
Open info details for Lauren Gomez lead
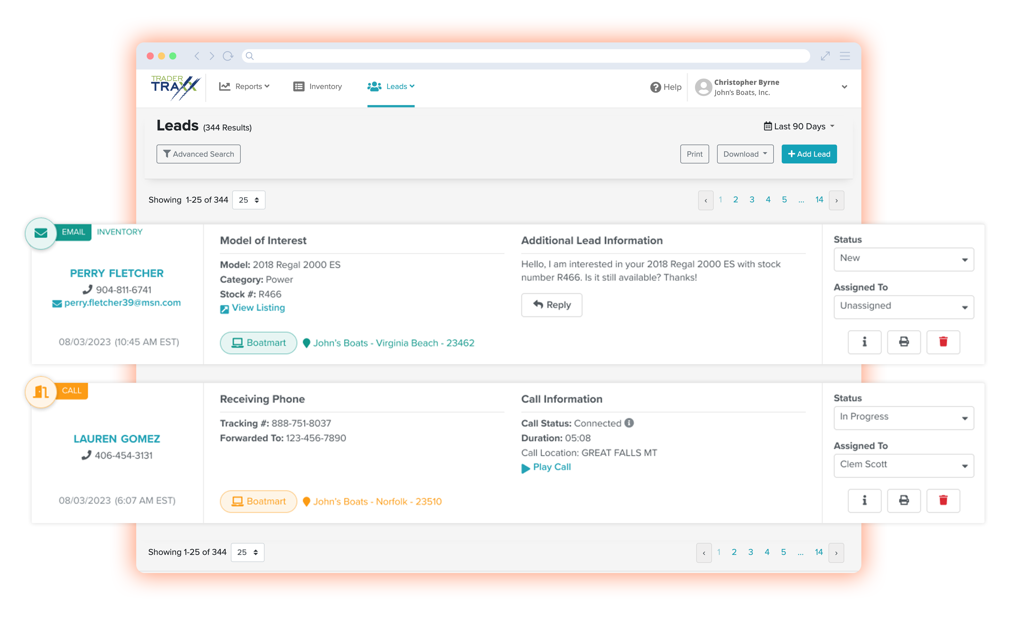[864, 500]
